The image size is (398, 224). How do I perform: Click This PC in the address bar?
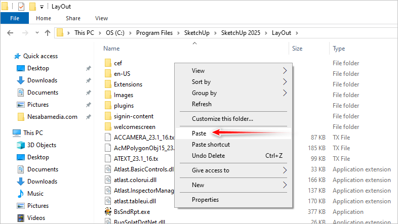point(84,33)
